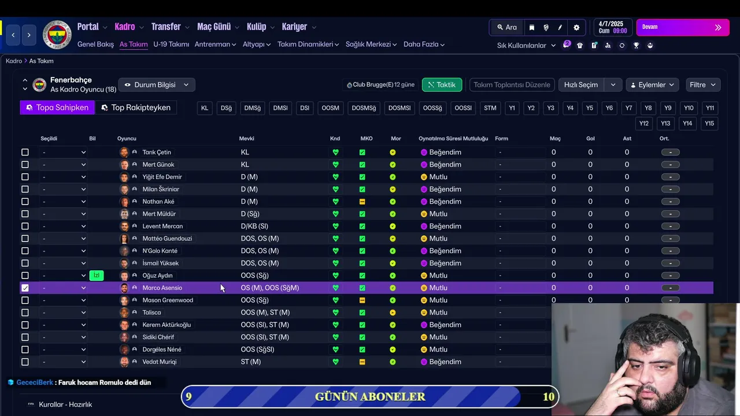Viewport: 740px width, 416px height.
Task: Click the yellow MKO icon for Vedat Muriqi
Action: pyautogui.click(x=362, y=362)
